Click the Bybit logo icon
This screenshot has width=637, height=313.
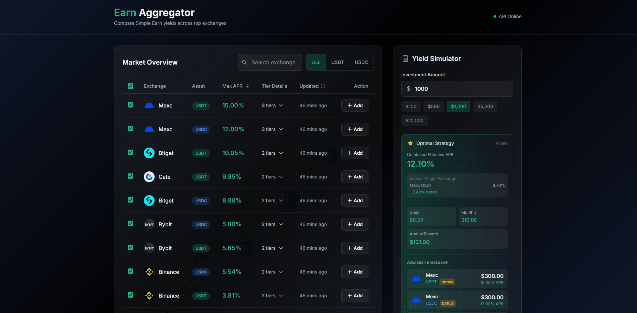click(x=149, y=224)
